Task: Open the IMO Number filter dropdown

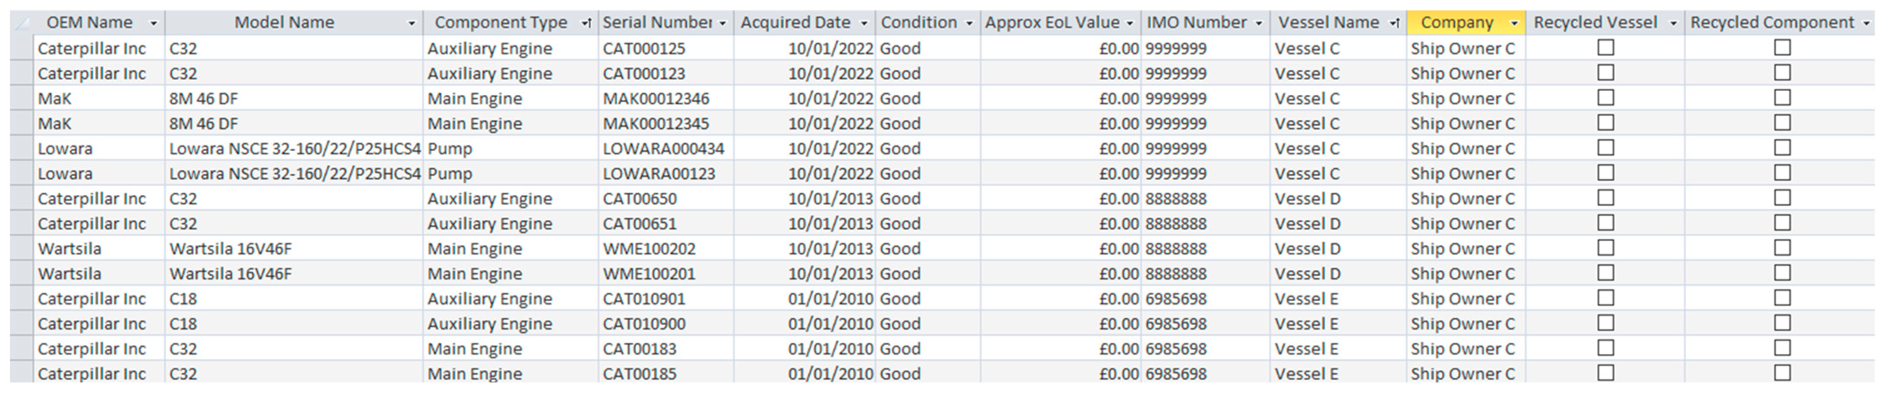Action: 1259,24
